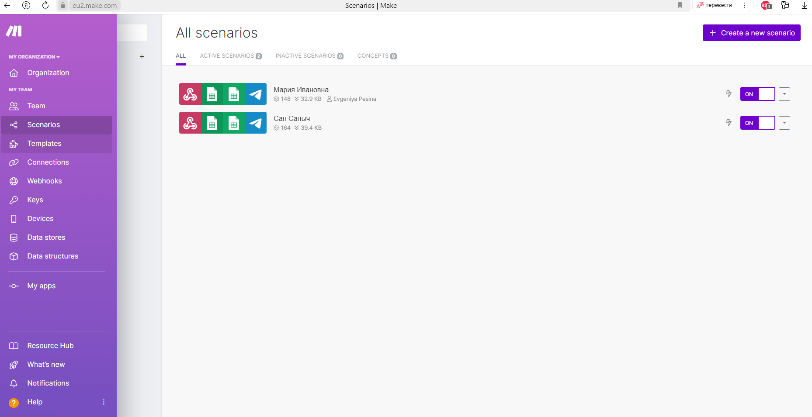Click the Make logo in sidebar
The width and height of the screenshot is (812, 417).
[14, 31]
